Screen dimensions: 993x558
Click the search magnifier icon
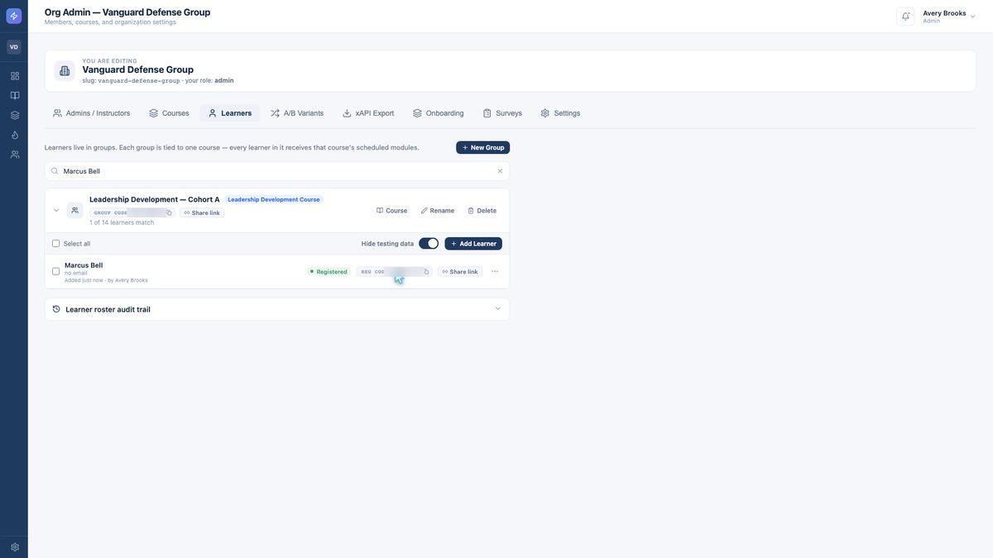55,171
